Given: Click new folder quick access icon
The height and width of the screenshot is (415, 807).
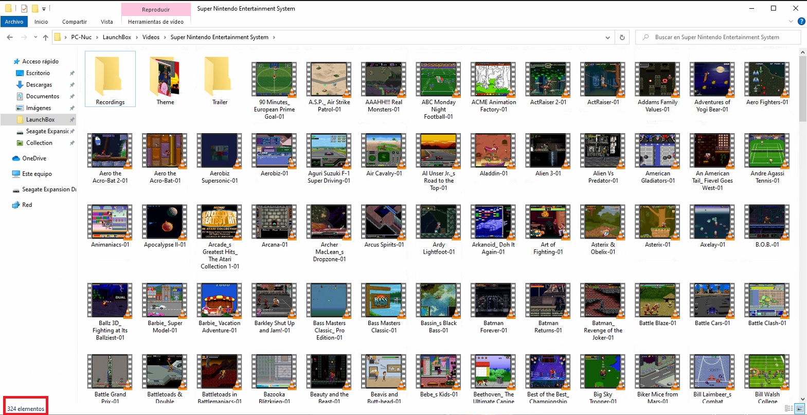Looking at the screenshot, I should (x=35, y=8).
